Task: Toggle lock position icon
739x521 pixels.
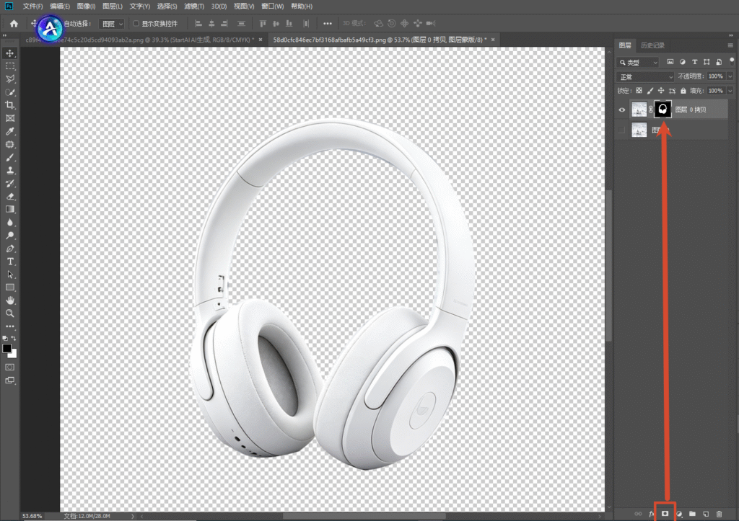Action: point(661,90)
